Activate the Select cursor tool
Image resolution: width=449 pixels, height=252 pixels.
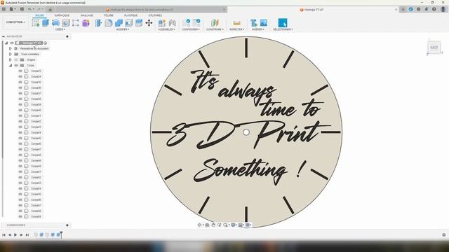pos(282,23)
